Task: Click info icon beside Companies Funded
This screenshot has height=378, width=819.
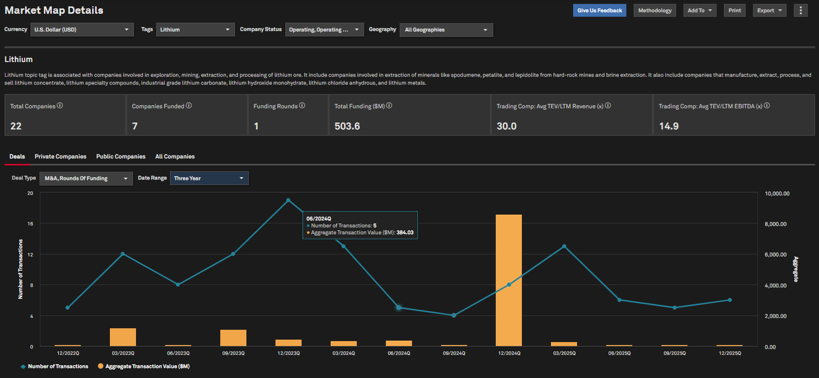Action: pyautogui.click(x=189, y=106)
